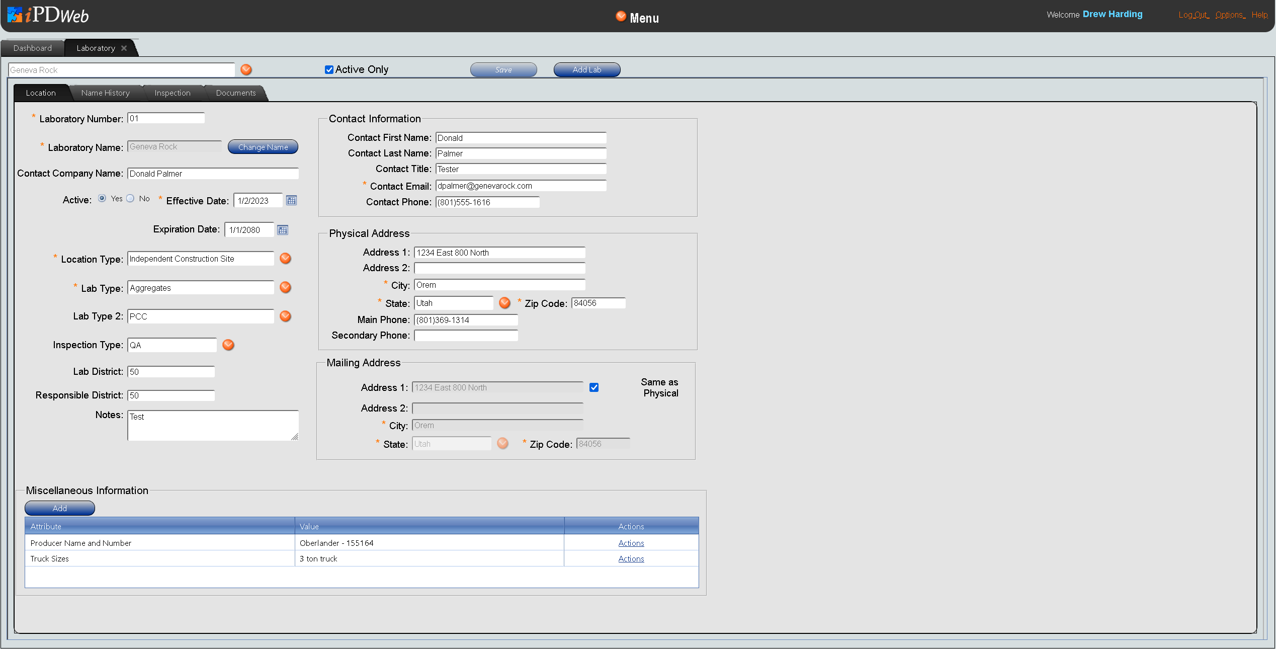Image resolution: width=1276 pixels, height=649 pixels.
Task: Click the orange Menu icon
Action: coord(621,17)
